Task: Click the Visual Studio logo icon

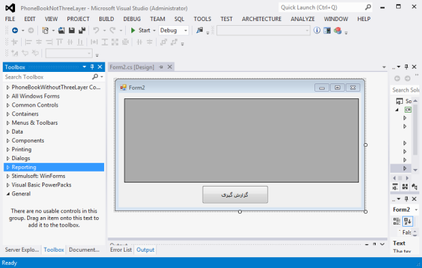Action: (10, 8)
